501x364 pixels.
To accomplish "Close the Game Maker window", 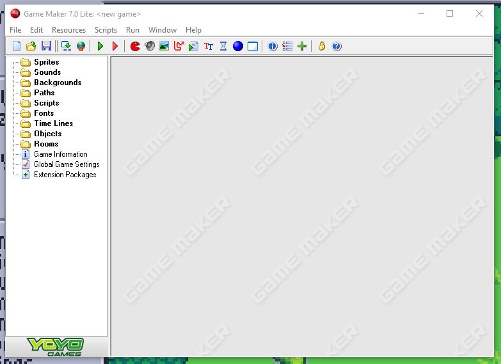I will (479, 13).
